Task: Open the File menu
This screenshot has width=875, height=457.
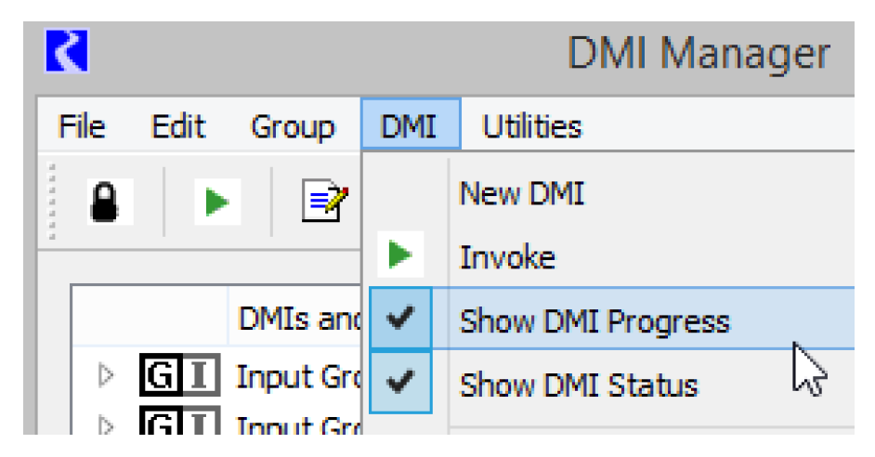Action: (x=82, y=126)
